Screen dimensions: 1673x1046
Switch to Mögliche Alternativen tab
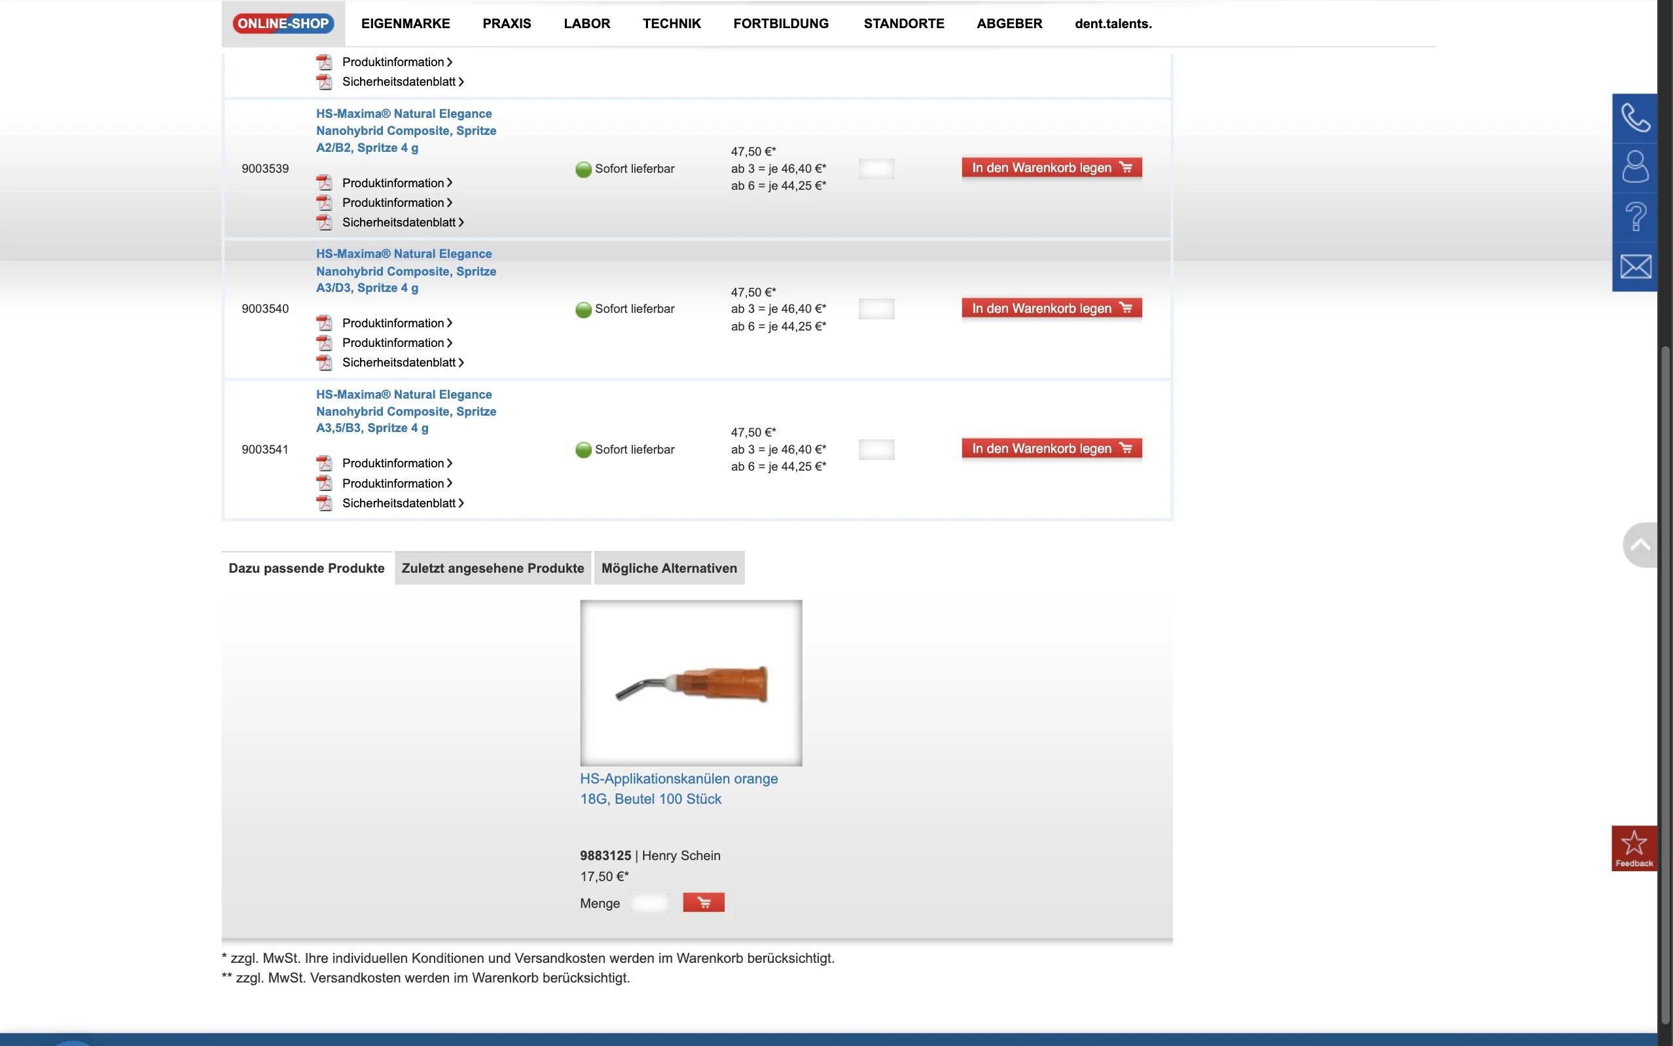click(669, 568)
